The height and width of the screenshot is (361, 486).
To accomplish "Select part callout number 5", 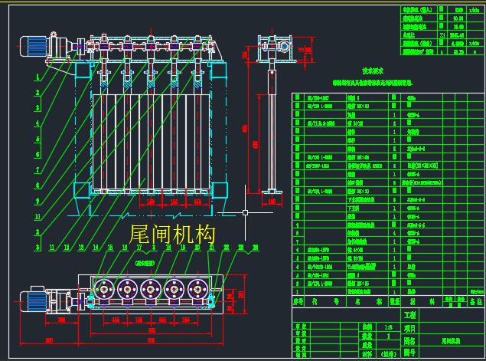I will 38,139.
